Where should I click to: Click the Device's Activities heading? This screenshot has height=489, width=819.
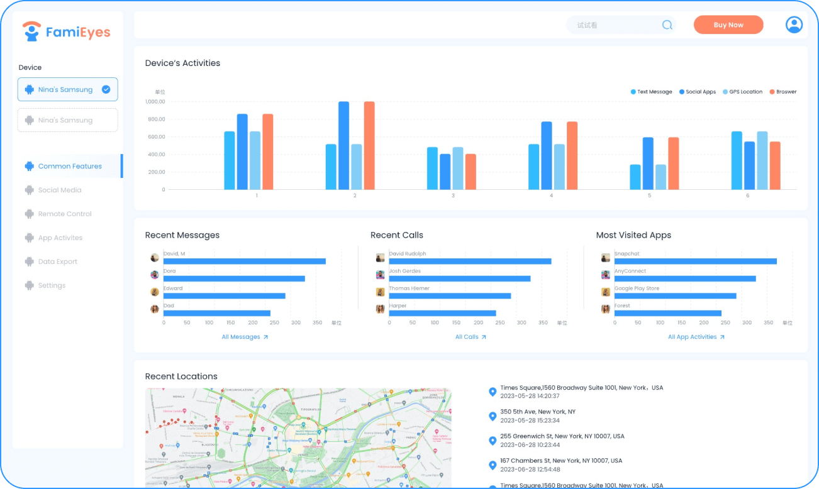coord(182,63)
